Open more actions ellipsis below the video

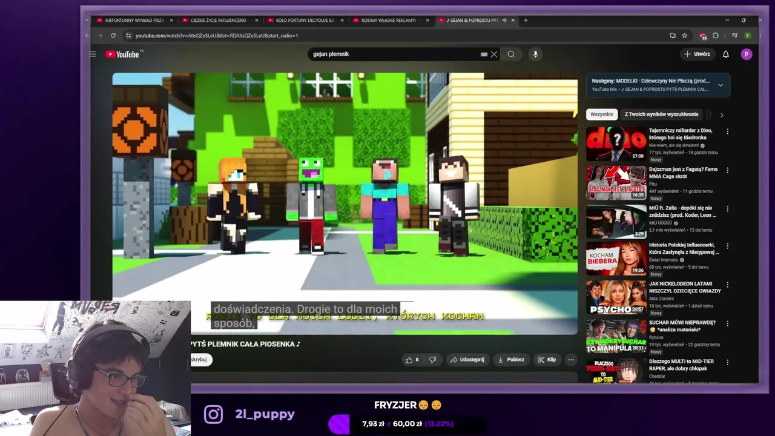(570, 360)
